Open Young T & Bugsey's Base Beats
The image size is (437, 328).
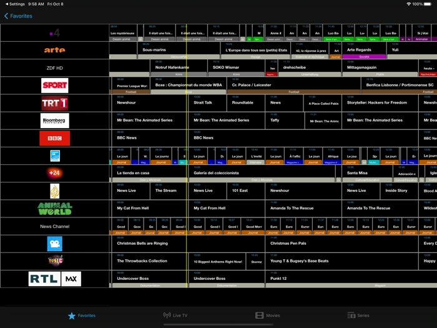[x=341, y=261]
